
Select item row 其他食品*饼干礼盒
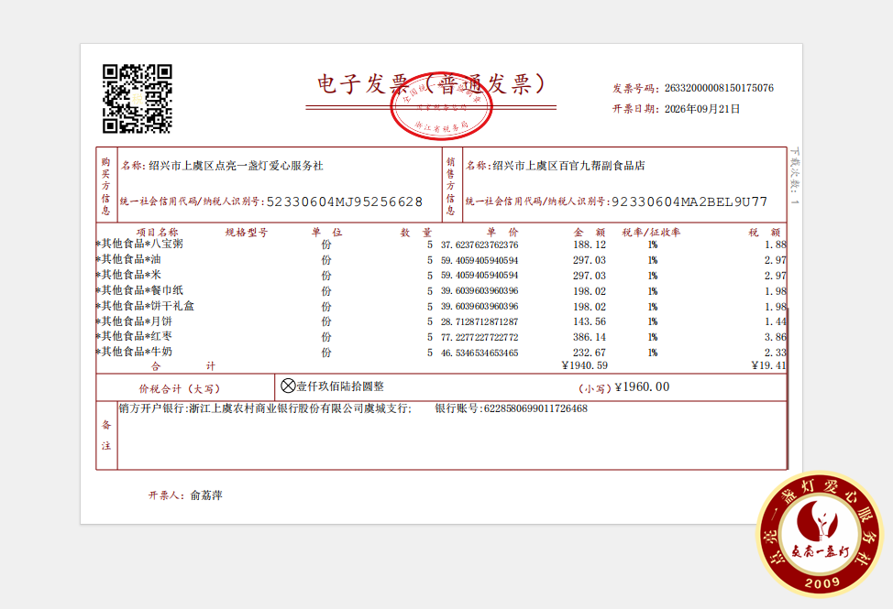click(441, 306)
